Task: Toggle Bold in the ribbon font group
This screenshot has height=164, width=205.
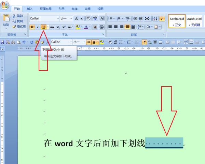Action: pos(32,27)
